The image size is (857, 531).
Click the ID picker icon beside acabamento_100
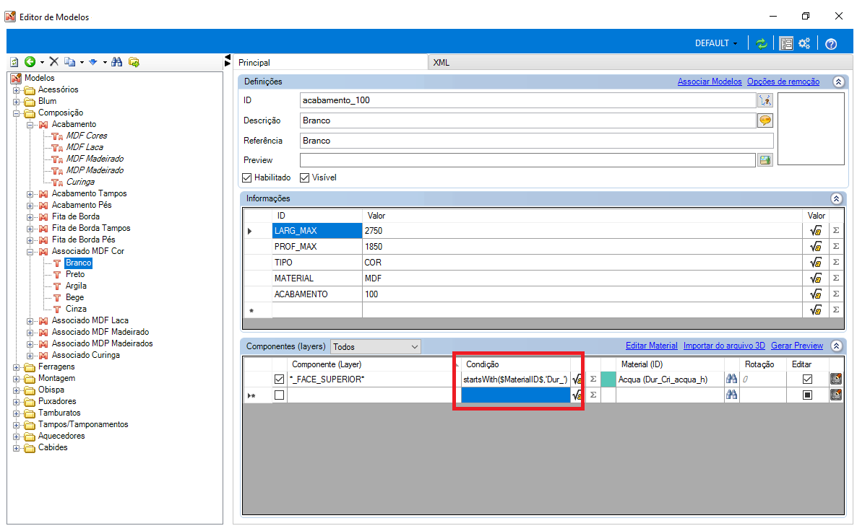coord(765,100)
